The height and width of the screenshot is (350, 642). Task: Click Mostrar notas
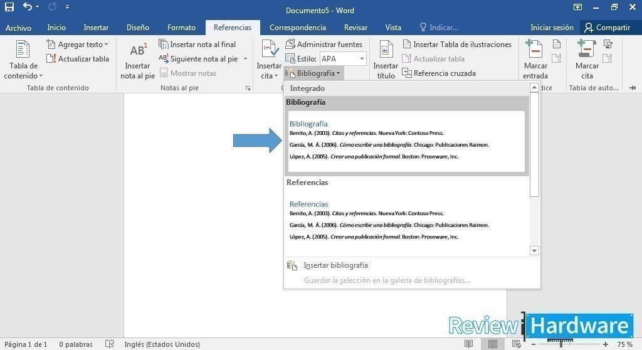pyautogui.click(x=188, y=73)
